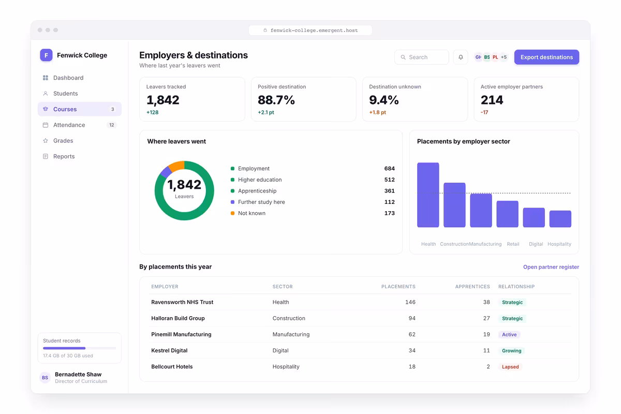Select Courses in the sidebar
The height and width of the screenshot is (414, 621).
(x=80, y=109)
